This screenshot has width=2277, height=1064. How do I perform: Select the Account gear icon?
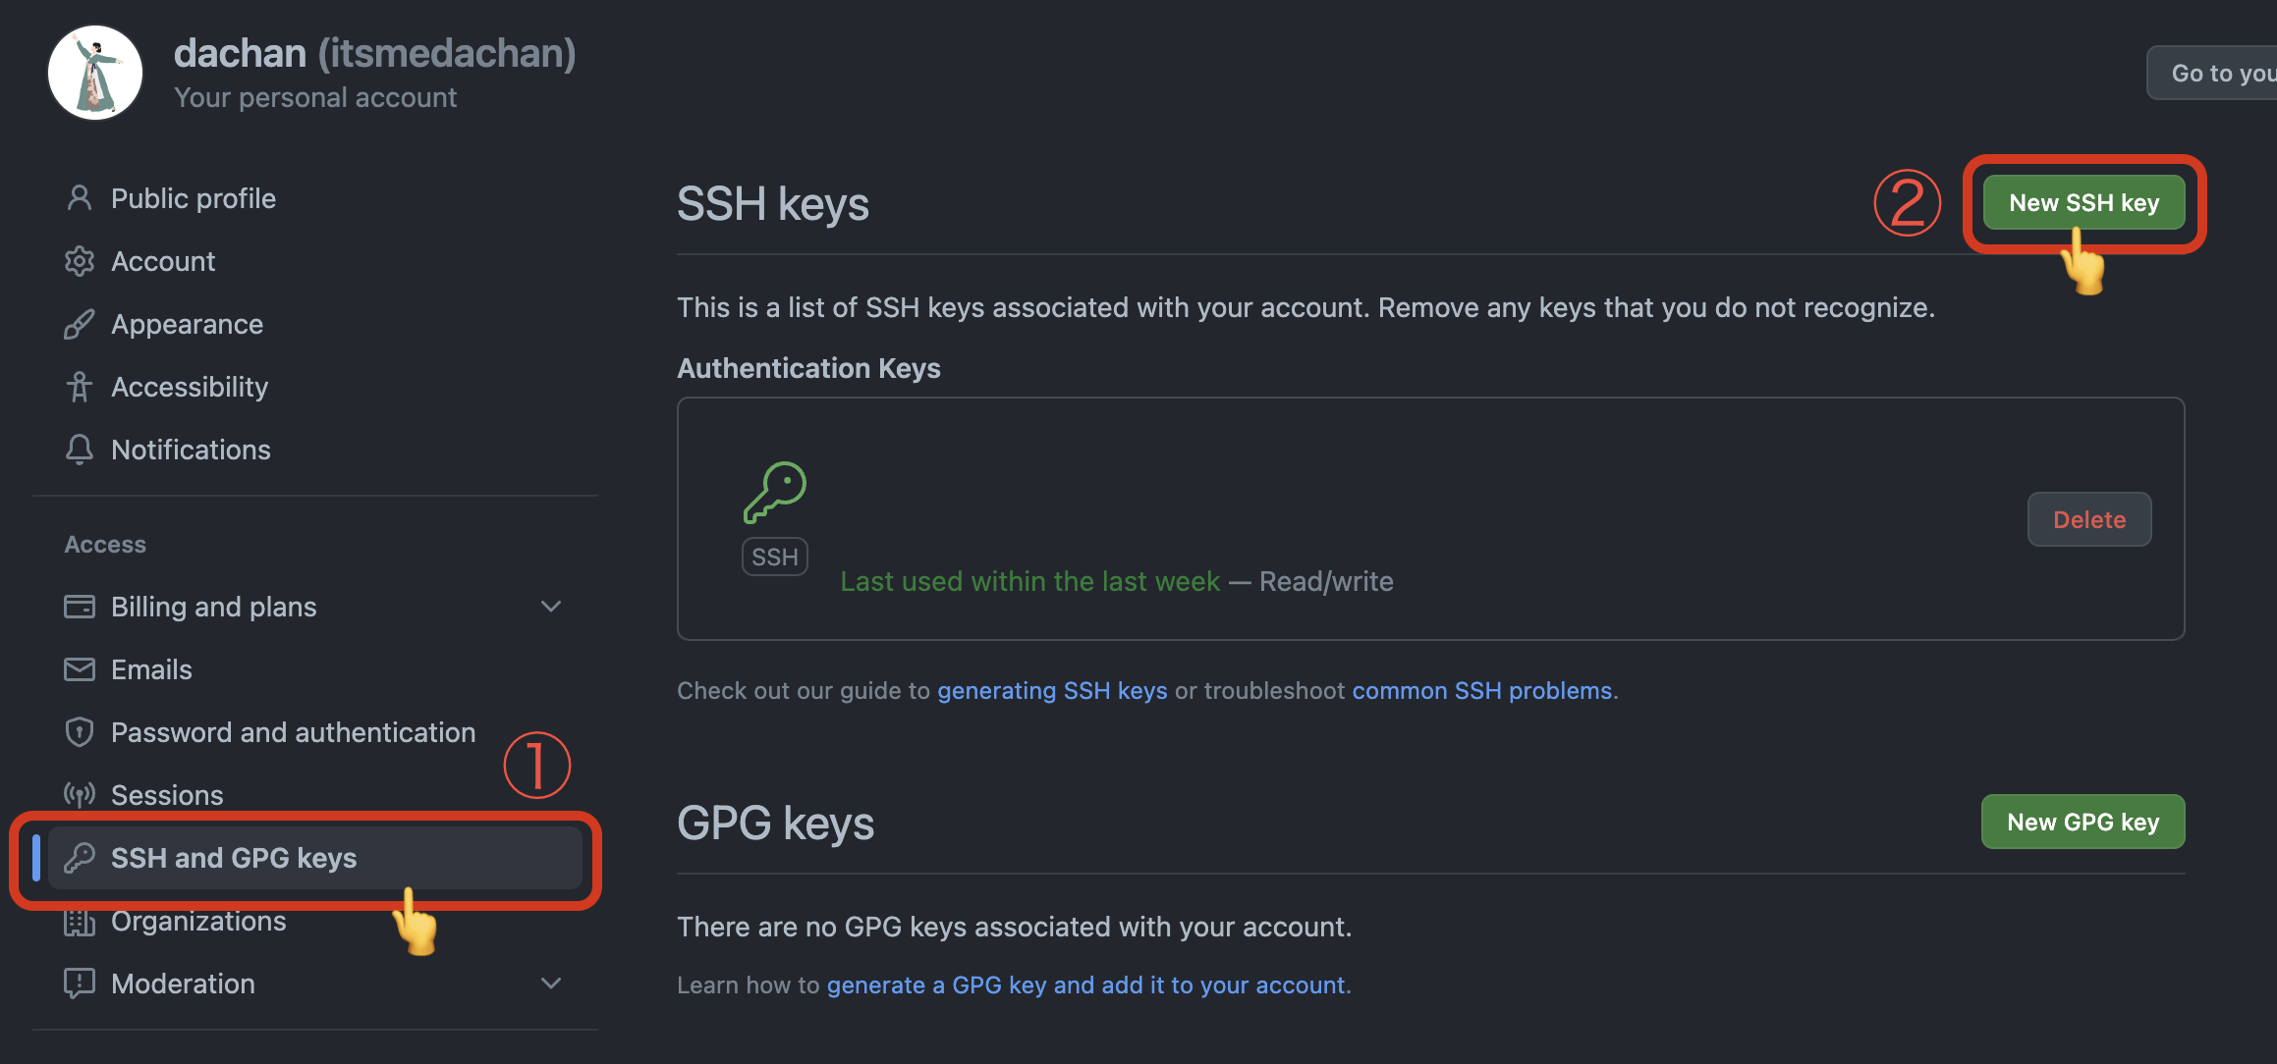80,260
